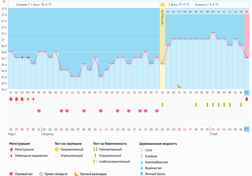Screen dimensions: 252x176
Task: Click the pregnancy test mark under day 42
Action: point(241,105)
